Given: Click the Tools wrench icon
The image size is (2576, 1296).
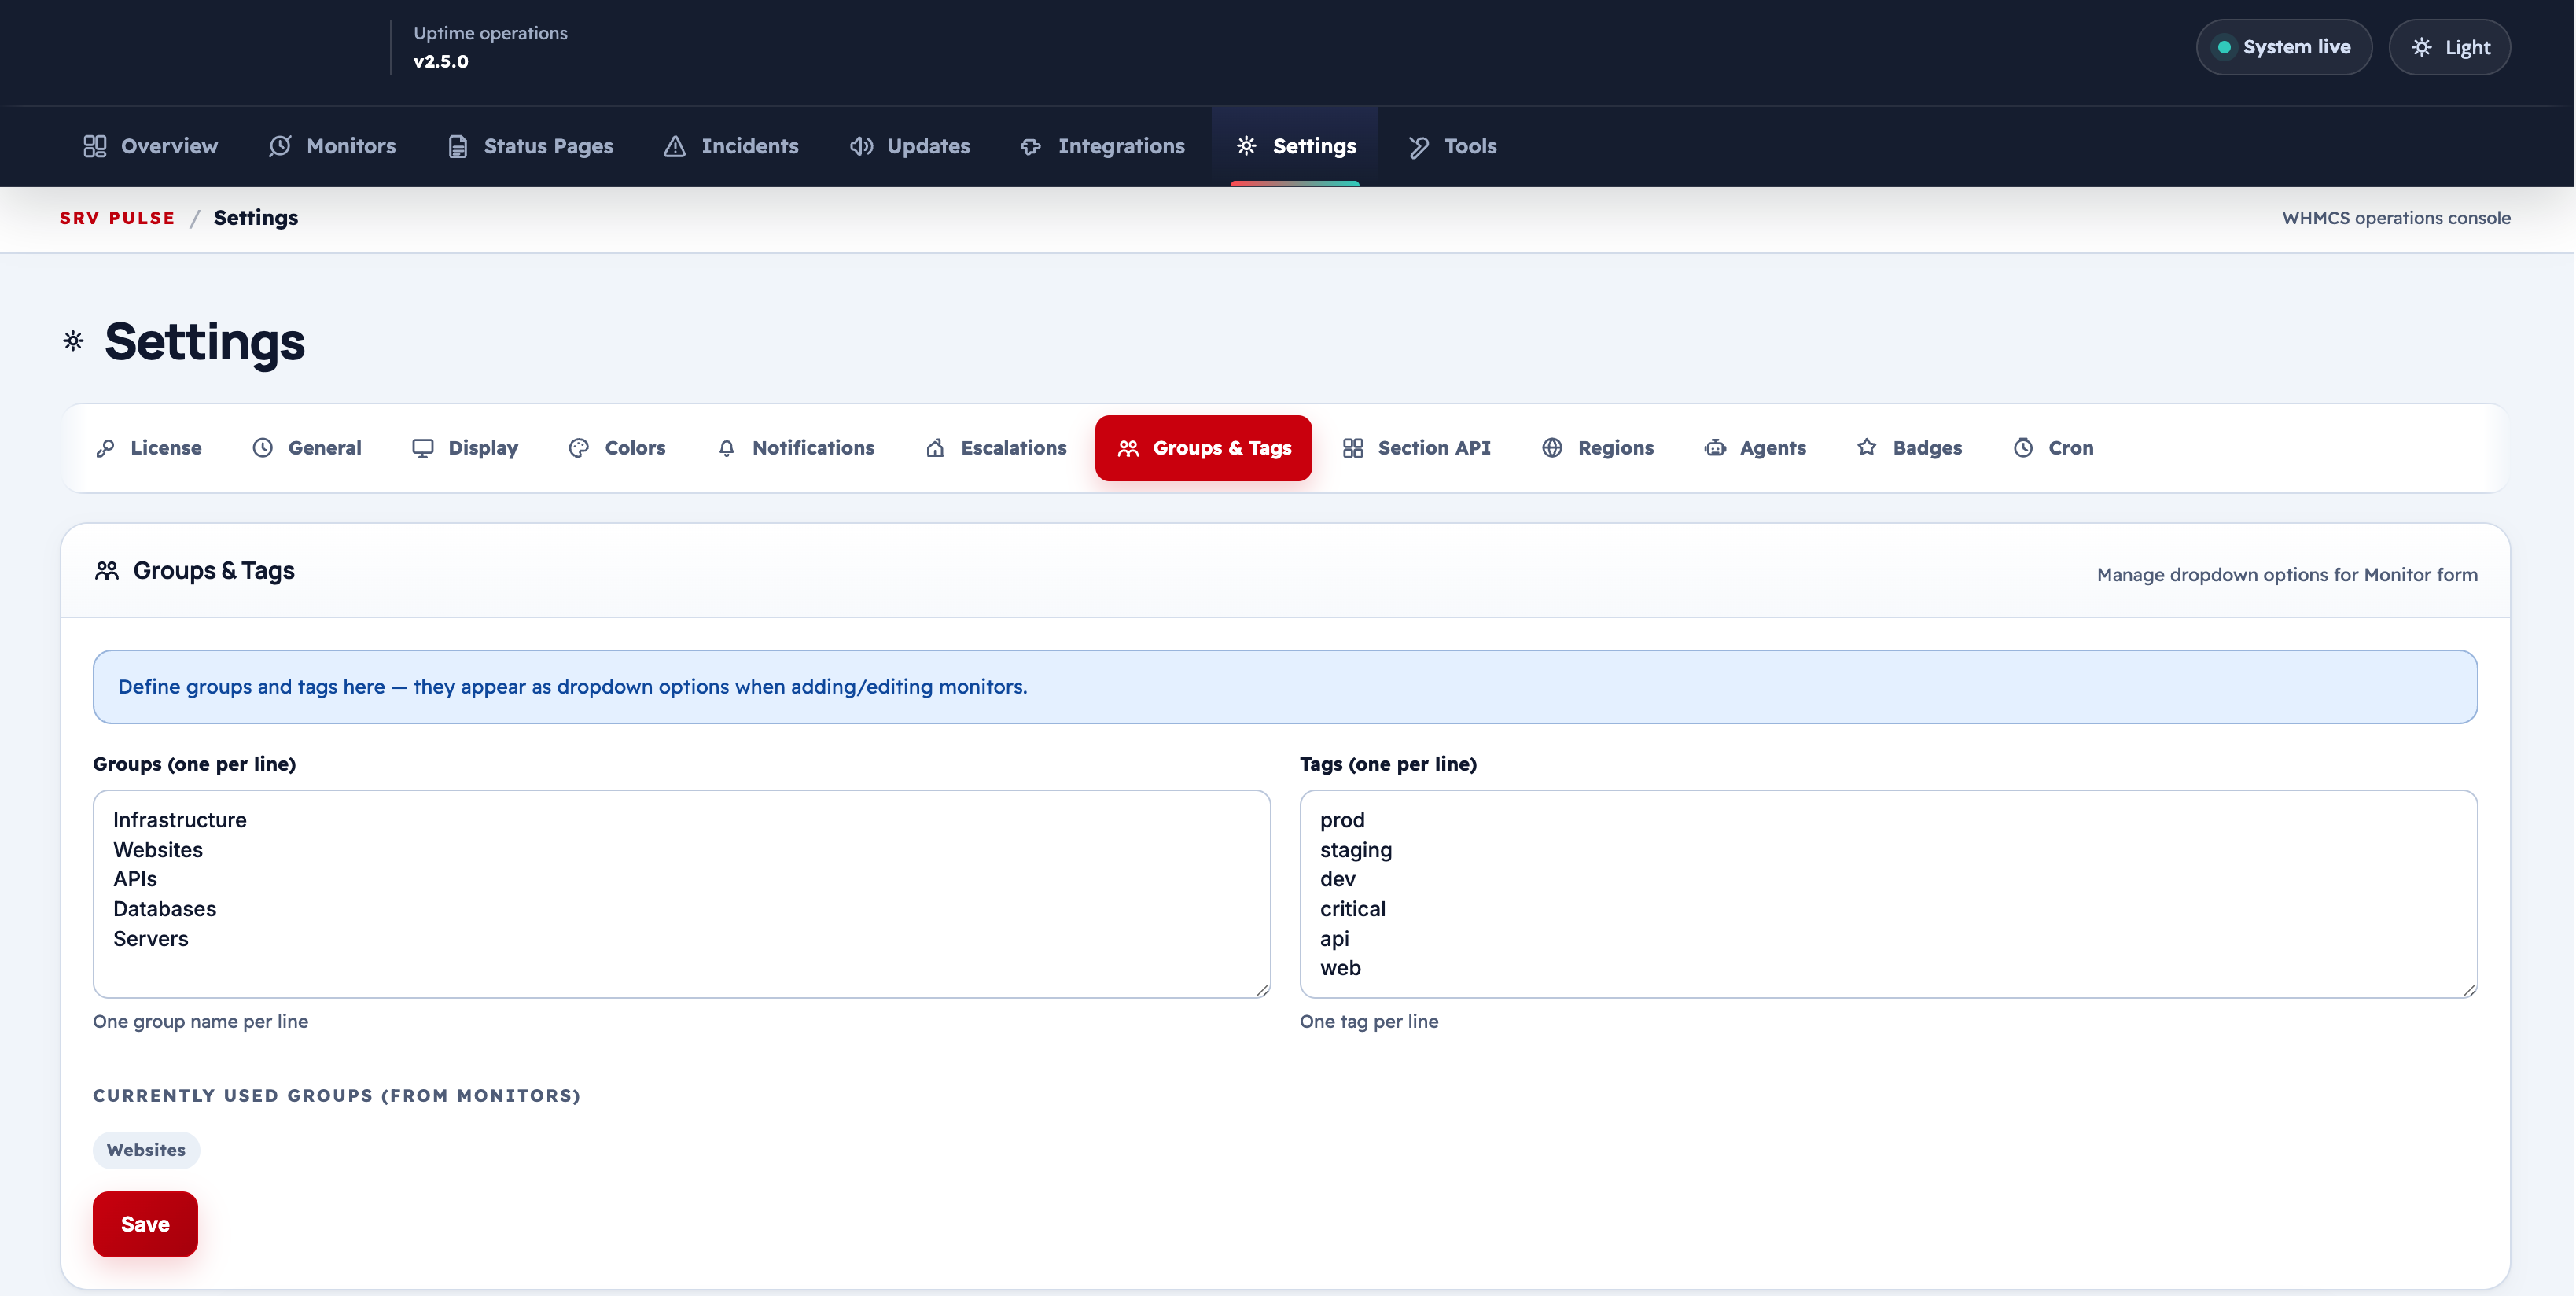Looking at the screenshot, I should pyautogui.click(x=1418, y=146).
